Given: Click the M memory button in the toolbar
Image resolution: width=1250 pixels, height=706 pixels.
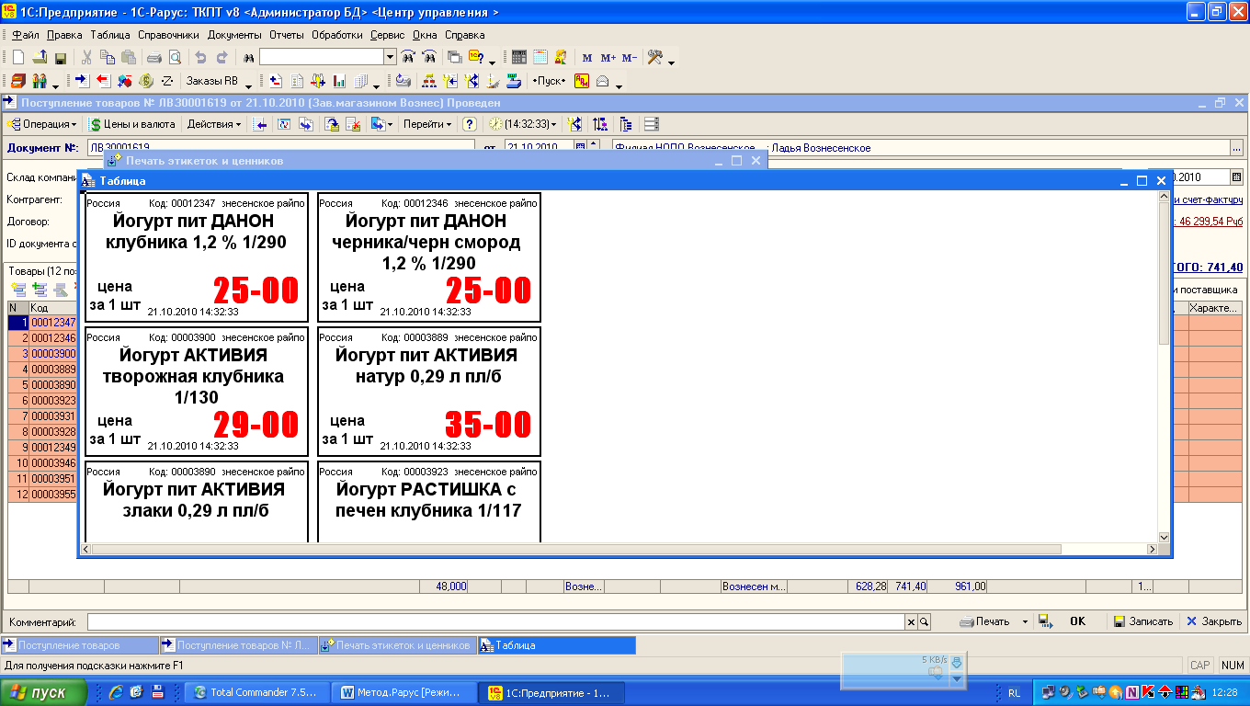Looking at the screenshot, I should (587, 57).
